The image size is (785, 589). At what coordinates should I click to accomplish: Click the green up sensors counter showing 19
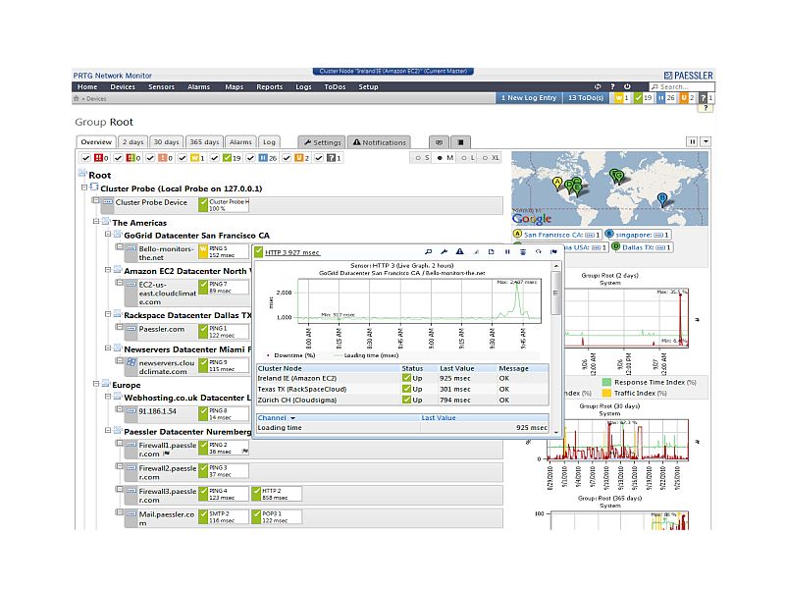pos(643,98)
